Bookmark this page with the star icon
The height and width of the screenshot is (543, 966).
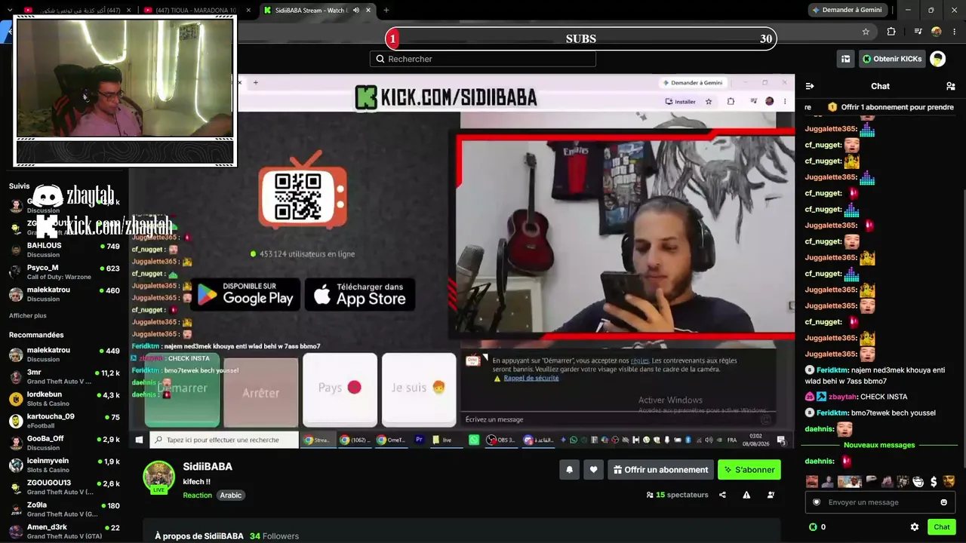click(866, 32)
